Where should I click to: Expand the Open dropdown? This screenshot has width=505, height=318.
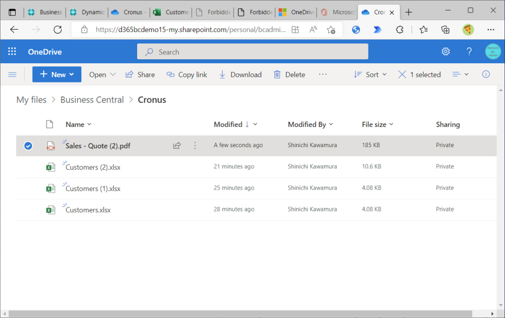pyautogui.click(x=102, y=75)
